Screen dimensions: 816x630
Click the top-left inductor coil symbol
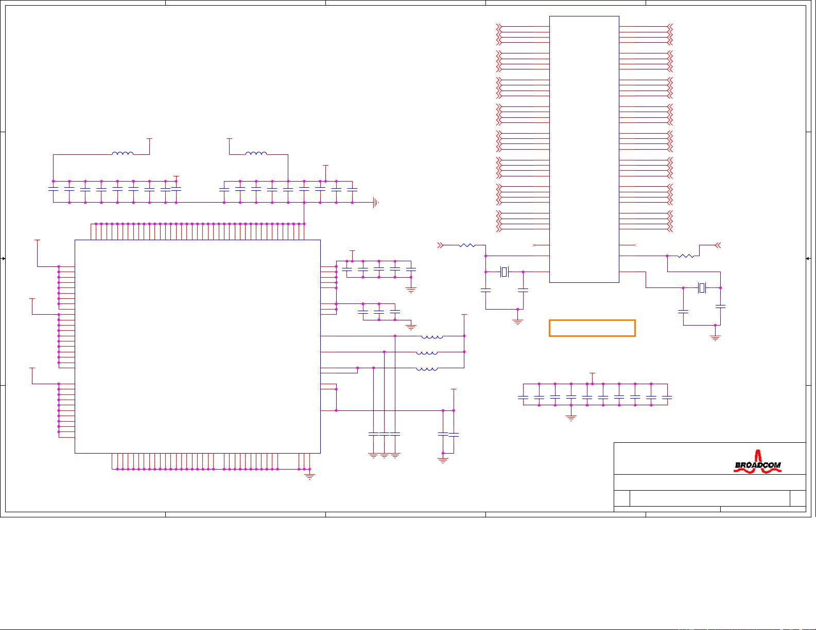pyautogui.click(x=123, y=153)
